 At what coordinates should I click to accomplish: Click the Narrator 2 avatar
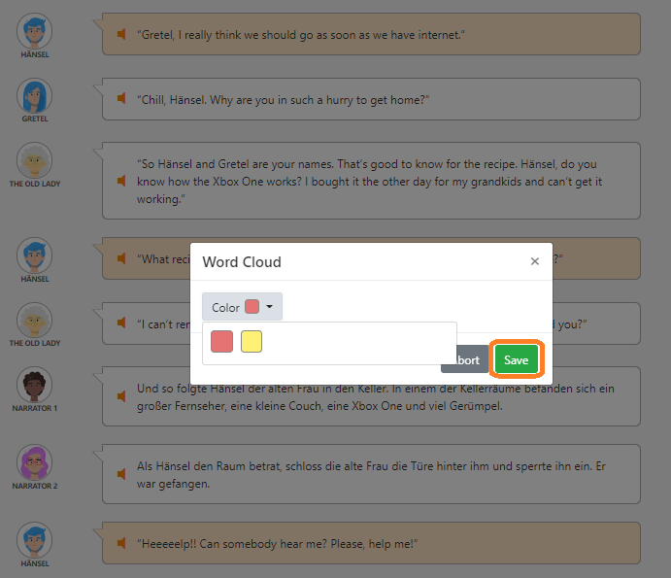[35, 462]
